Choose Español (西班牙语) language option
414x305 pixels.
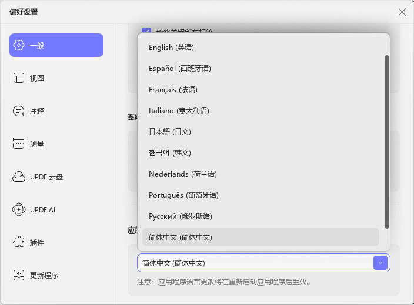click(261, 69)
